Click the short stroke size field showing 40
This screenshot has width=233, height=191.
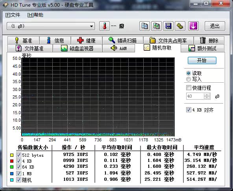click(195, 96)
